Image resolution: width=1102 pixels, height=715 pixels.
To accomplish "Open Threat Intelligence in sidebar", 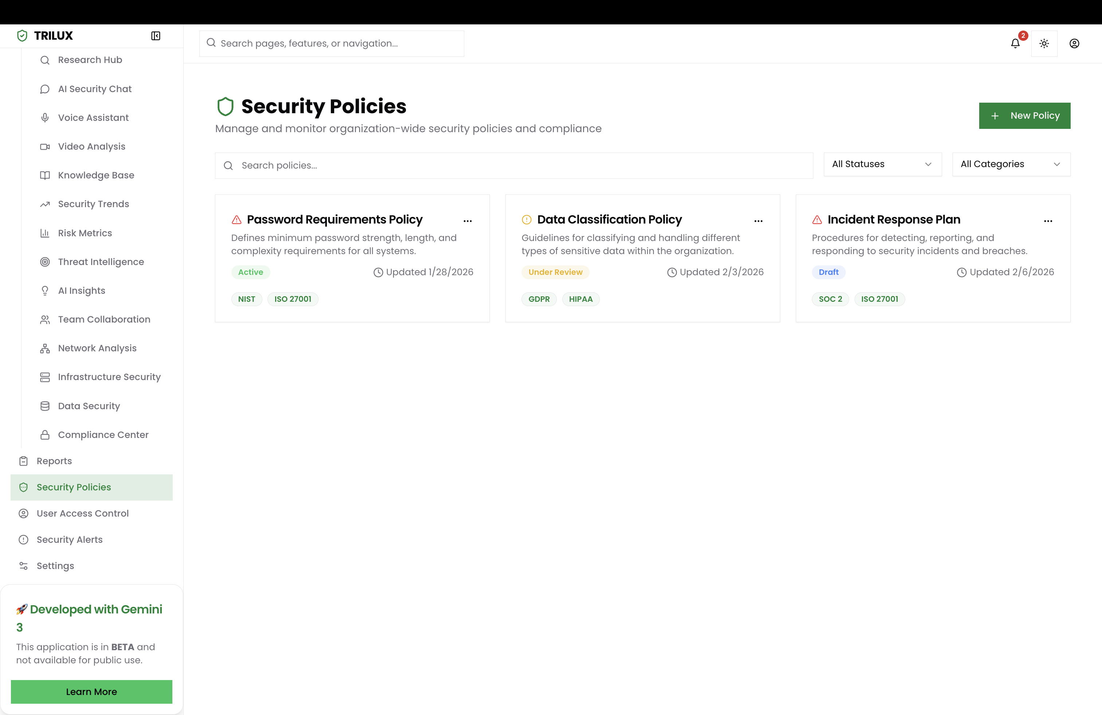I will [x=101, y=262].
